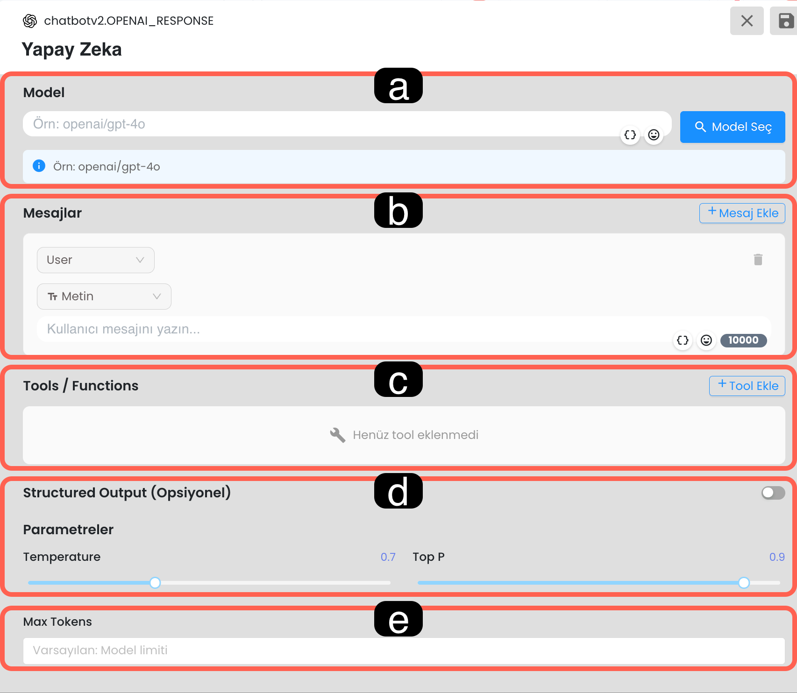797x693 pixels.
Task: Click curly braces icon in message field
Action: [x=683, y=340]
